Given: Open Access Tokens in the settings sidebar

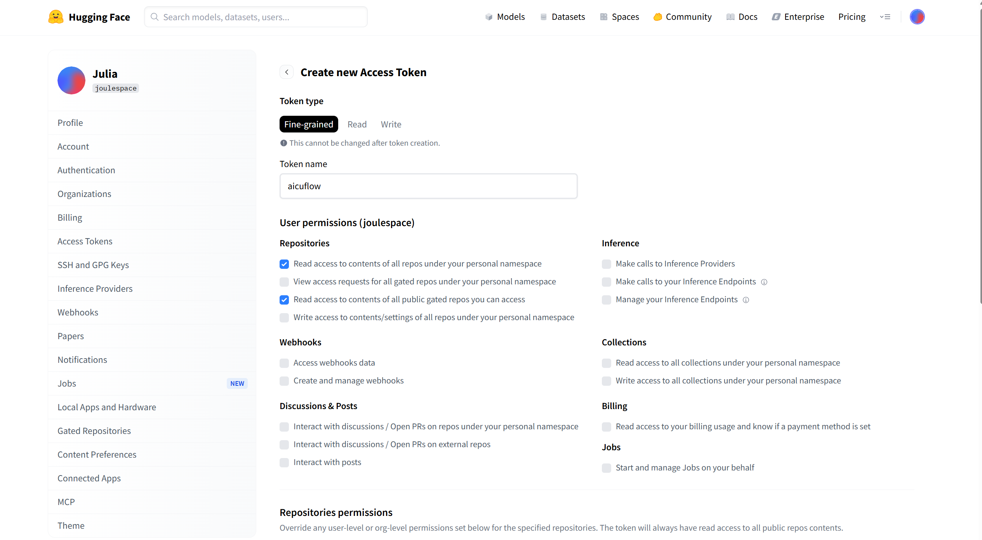Looking at the screenshot, I should tap(85, 241).
